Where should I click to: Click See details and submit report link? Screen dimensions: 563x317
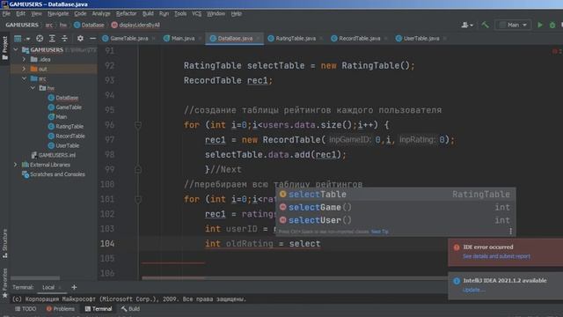coord(496,256)
